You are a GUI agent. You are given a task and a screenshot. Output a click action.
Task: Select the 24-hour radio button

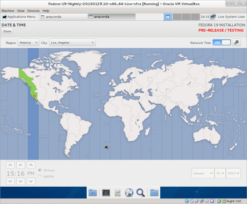[x=40, y=170]
